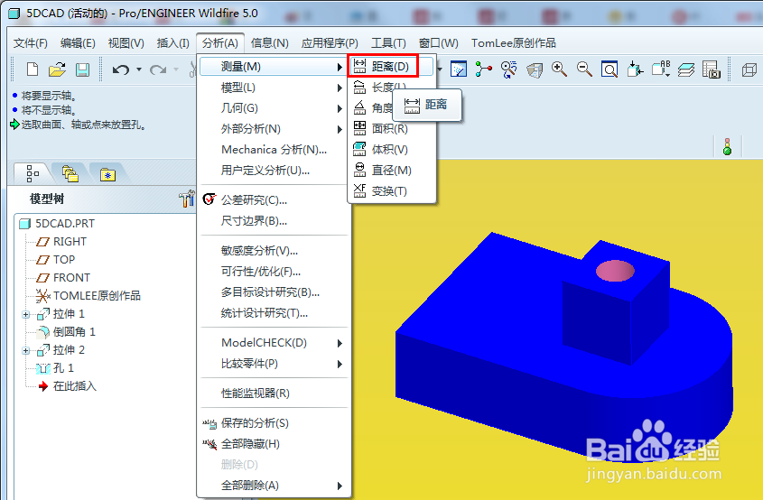The height and width of the screenshot is (500, 763).
Task: Open the 信息(N) menu
Action: tap(270, 43)
